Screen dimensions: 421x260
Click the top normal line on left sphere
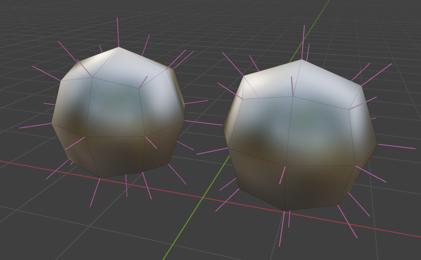(x=118, y=31)
